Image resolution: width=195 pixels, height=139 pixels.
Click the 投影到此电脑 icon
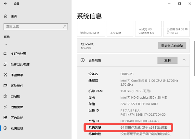point(5,64)
